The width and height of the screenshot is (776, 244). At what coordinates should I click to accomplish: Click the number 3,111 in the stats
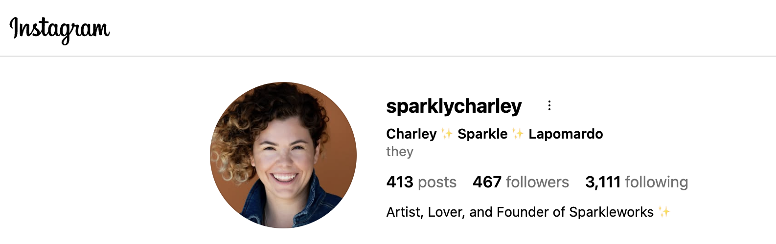[603, 183]
